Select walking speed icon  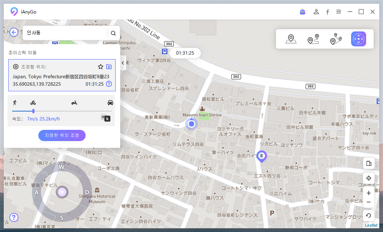click(15, 103)
